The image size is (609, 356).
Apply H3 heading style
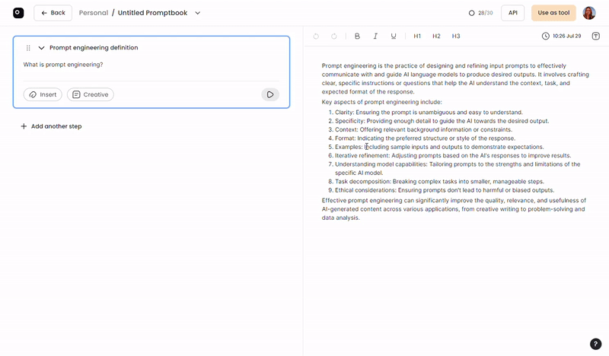pos(455,36)
